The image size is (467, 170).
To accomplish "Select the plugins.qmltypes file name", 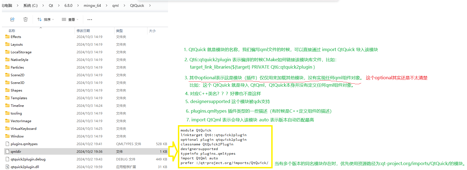I will (24, 144).
